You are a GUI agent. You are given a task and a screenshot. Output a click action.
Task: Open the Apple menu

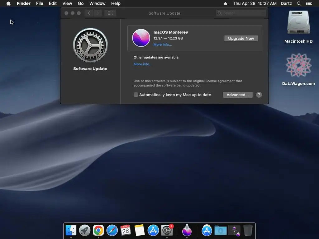8,3
